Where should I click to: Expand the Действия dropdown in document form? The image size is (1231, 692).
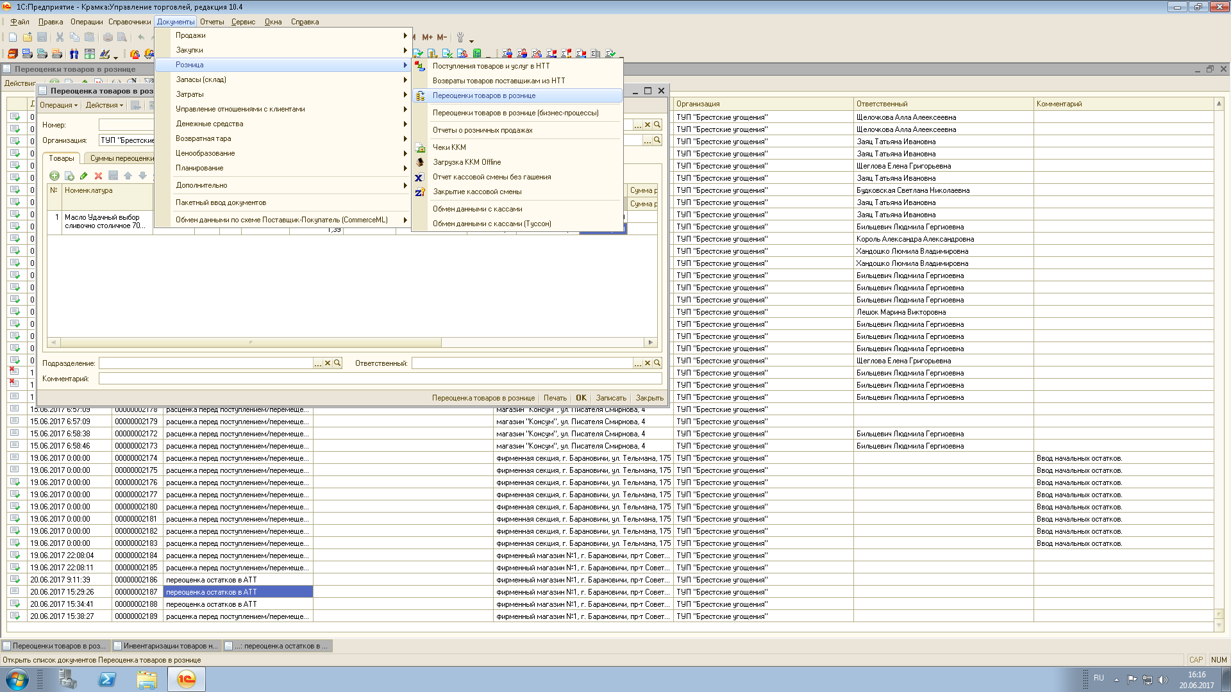(105, 105)
